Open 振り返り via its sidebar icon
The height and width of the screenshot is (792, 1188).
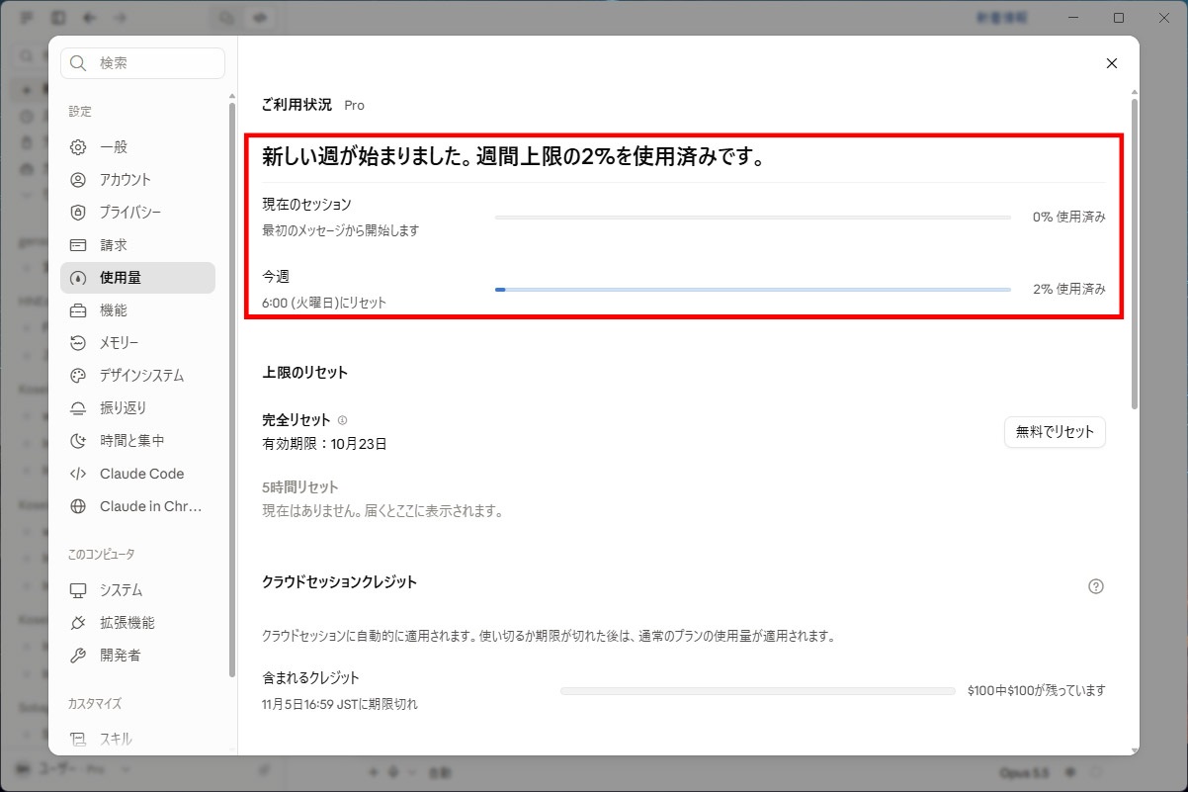coord(79,408)
